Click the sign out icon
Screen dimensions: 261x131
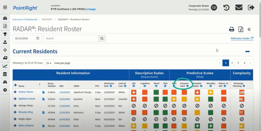(x=251, y=7)
